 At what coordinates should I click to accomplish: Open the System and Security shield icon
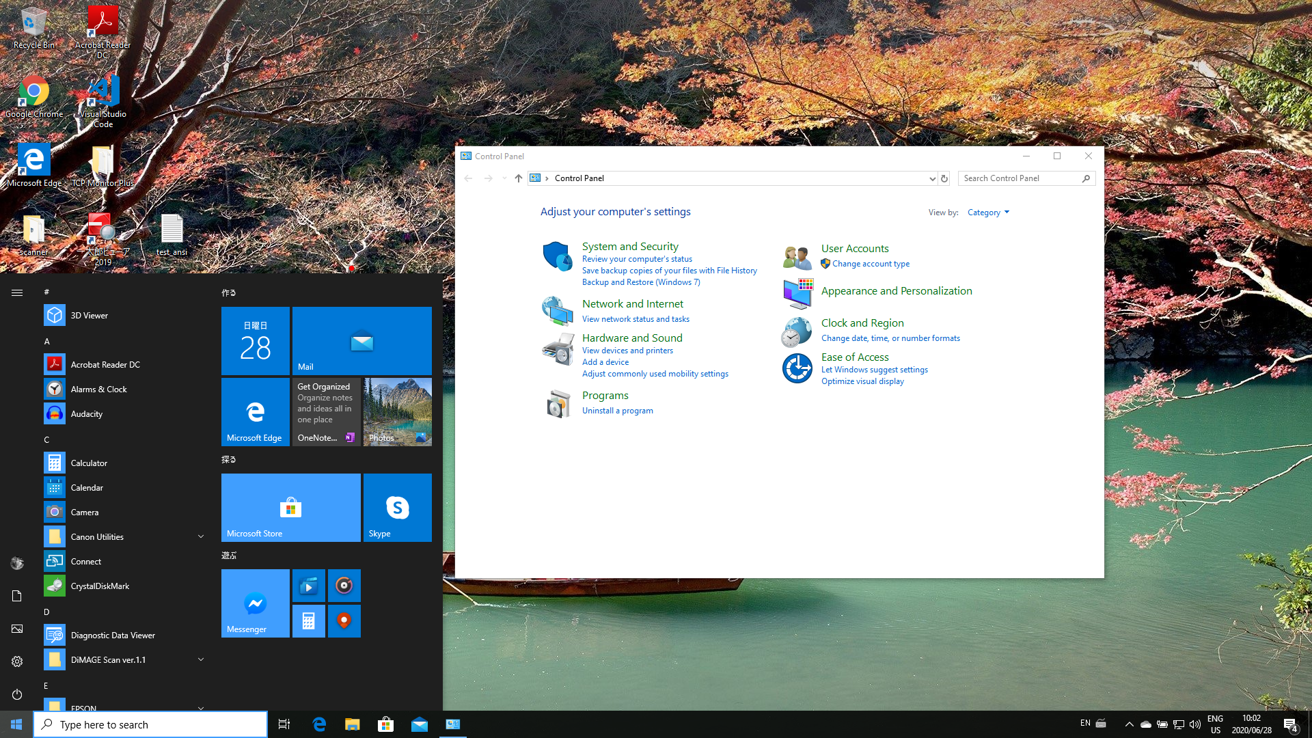tap(557, 256)
